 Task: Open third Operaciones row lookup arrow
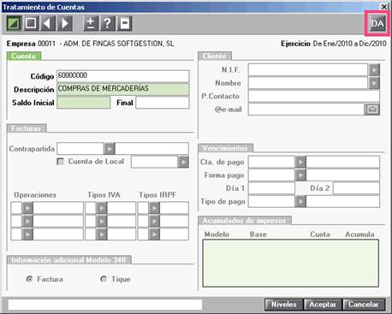(27, 234)
